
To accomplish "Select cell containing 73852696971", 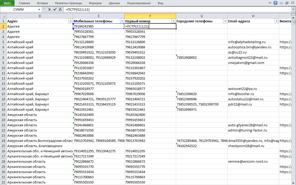I will pyautogui.click(x=202, y=109).
